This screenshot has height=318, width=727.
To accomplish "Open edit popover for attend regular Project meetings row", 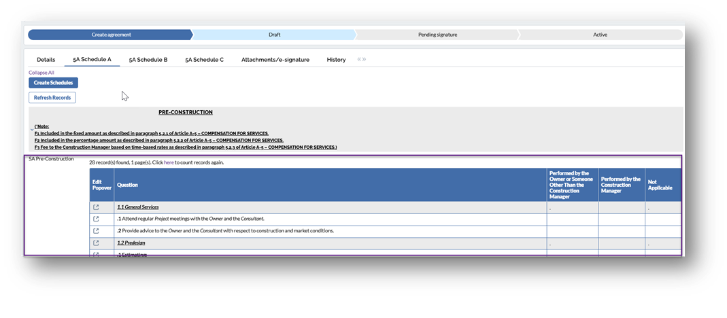I will 96,219.
